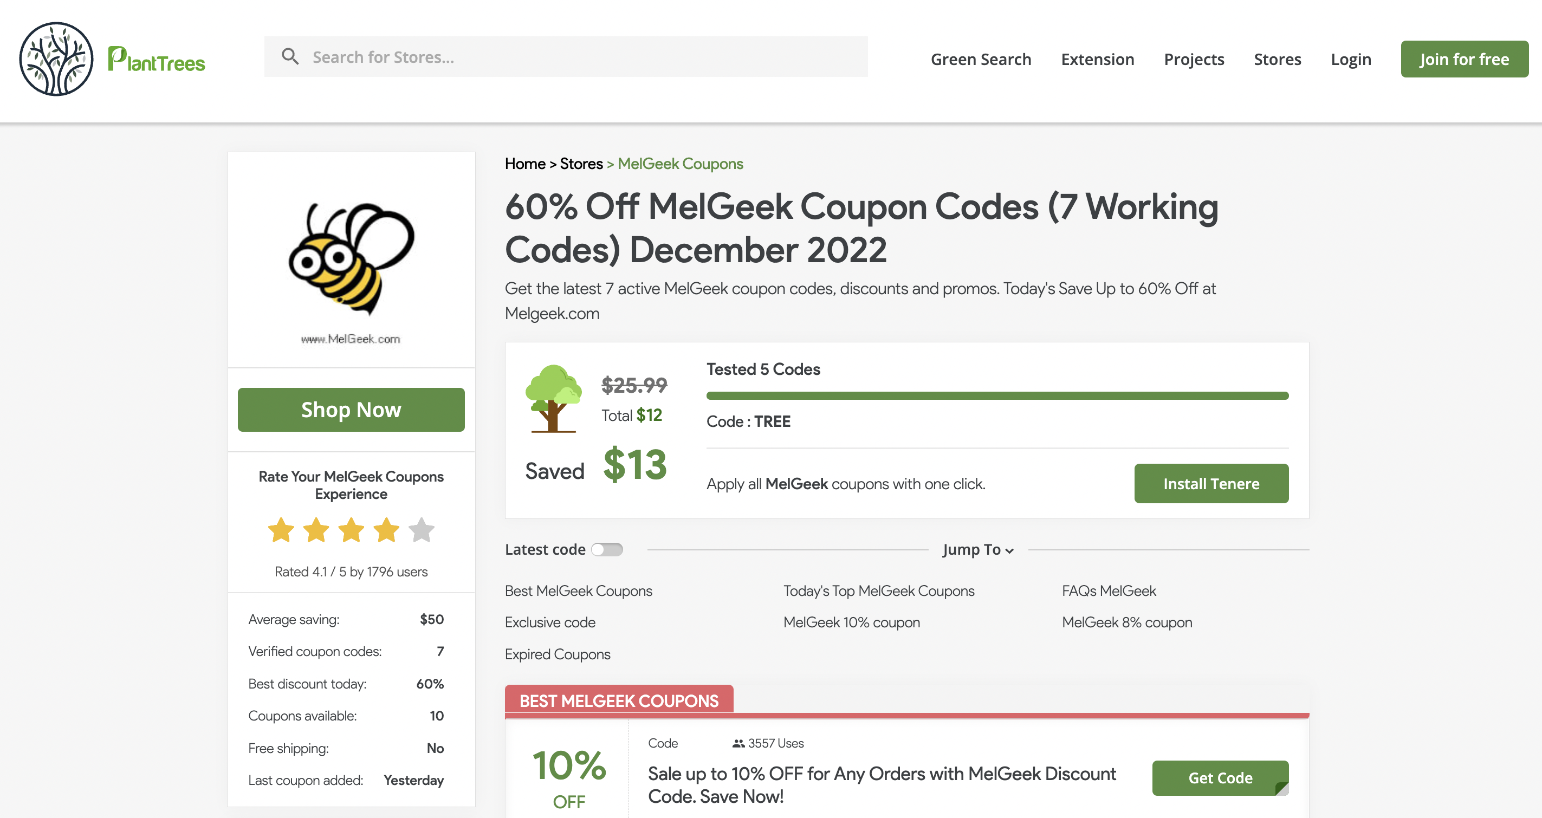This screenshot has width=1542, height=818.
Task: Select the third rating star
Action: (352, 530)
